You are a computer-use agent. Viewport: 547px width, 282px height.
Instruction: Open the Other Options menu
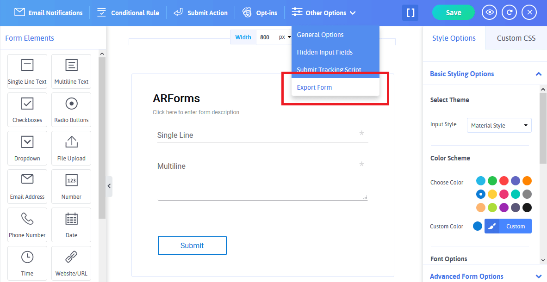[x=323, y=12]
